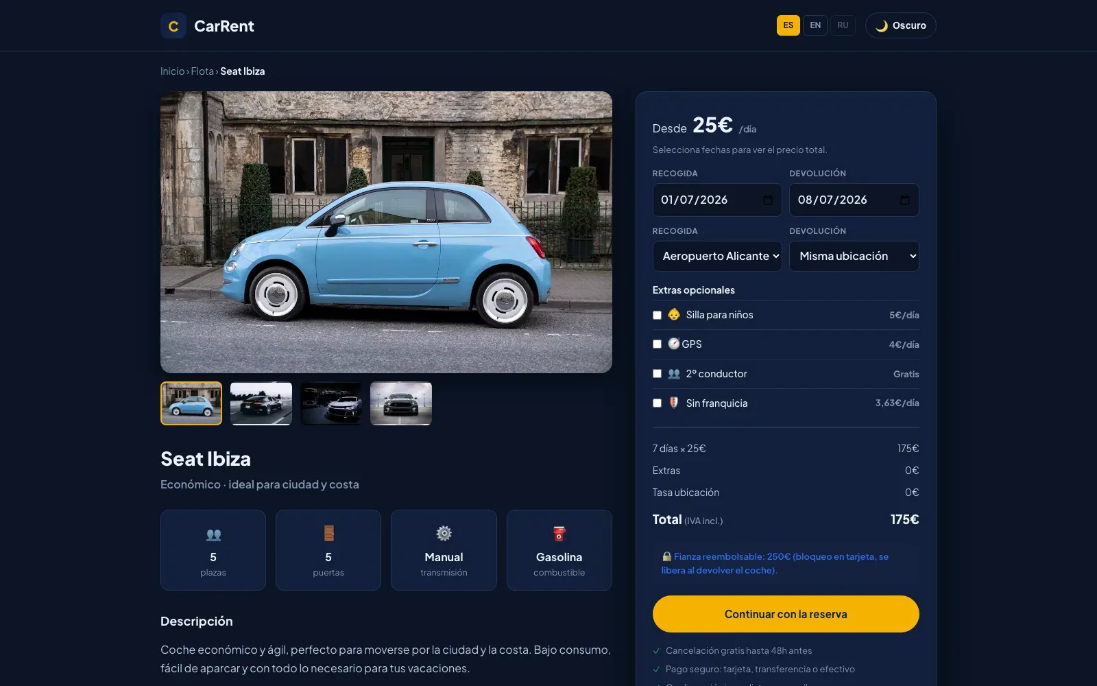Click the 175€ total amount

click(904, 519)
